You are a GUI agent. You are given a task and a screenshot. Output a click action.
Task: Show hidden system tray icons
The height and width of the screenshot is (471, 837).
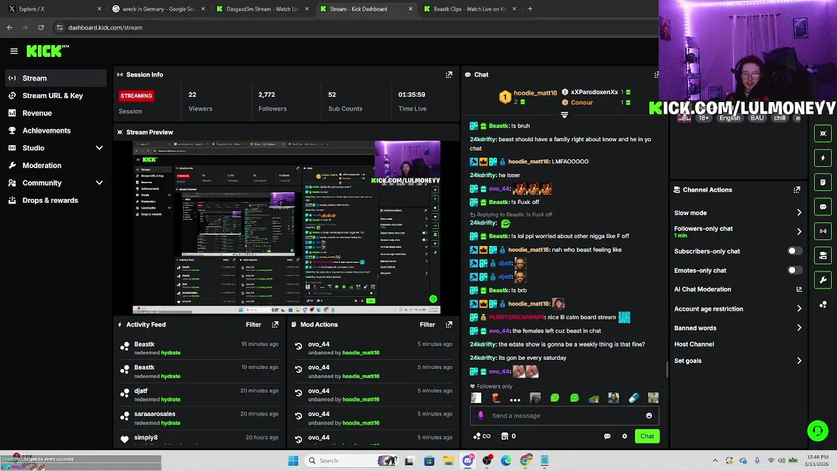pyautogui.click(x=715, y=461)
